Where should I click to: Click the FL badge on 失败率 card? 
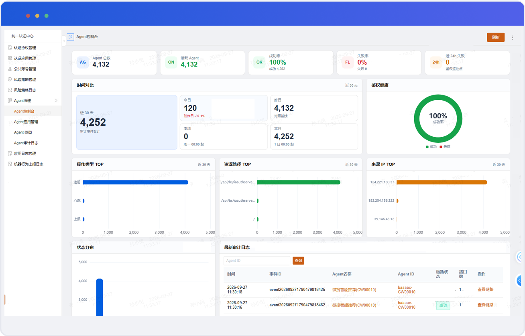point(348,62)
